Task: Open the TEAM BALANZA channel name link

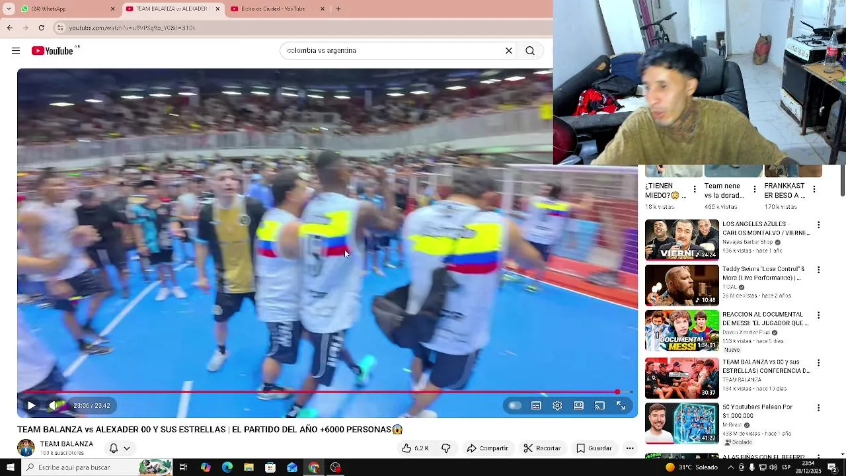Action: click(x=66, y=444)
